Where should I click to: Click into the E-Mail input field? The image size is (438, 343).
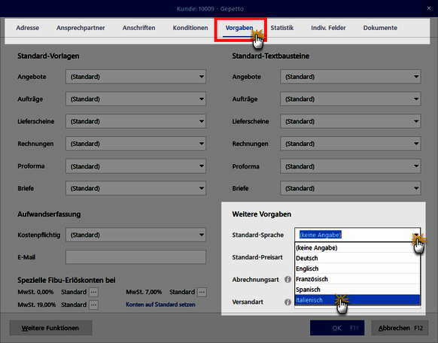click(135, 257)
